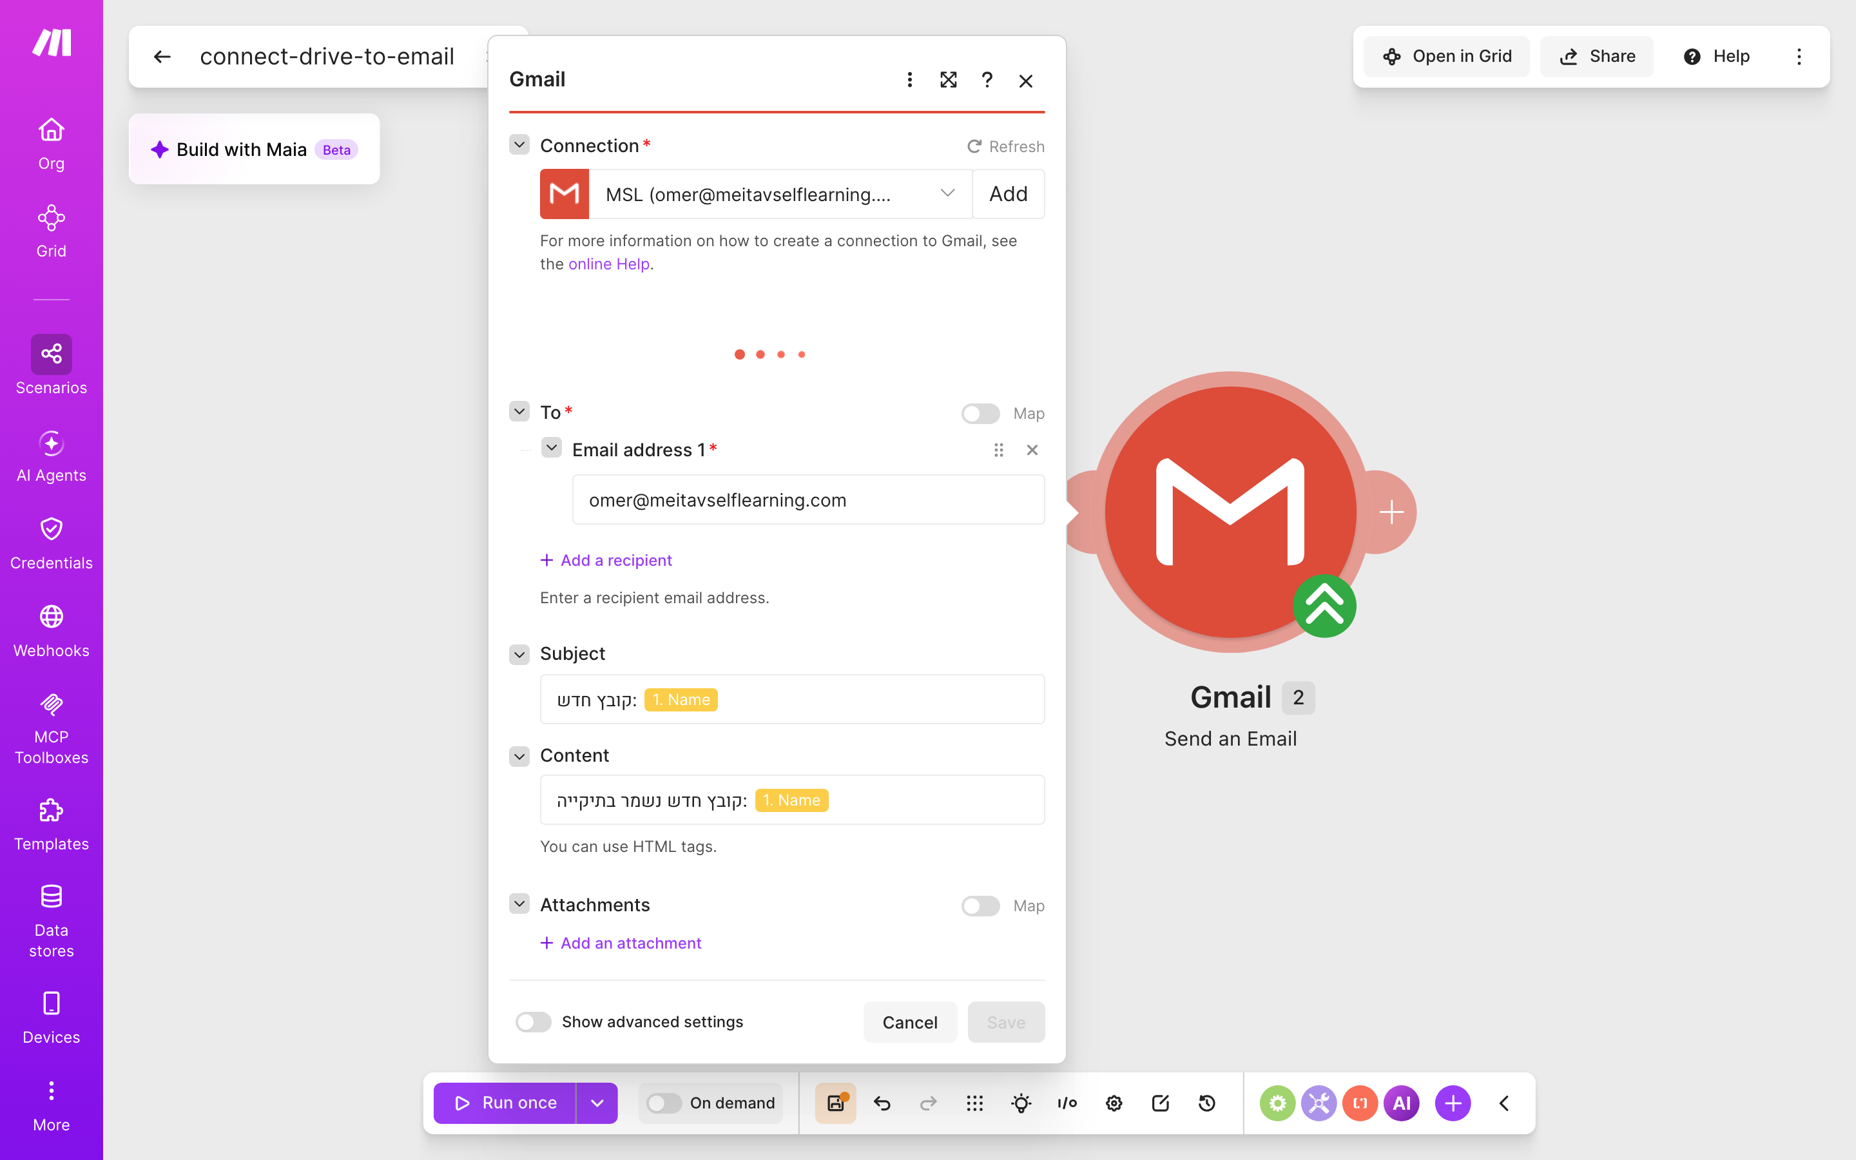Open the Credentials section
The width and height of the screenshot is (1856, 1160).
pos(52,543)
